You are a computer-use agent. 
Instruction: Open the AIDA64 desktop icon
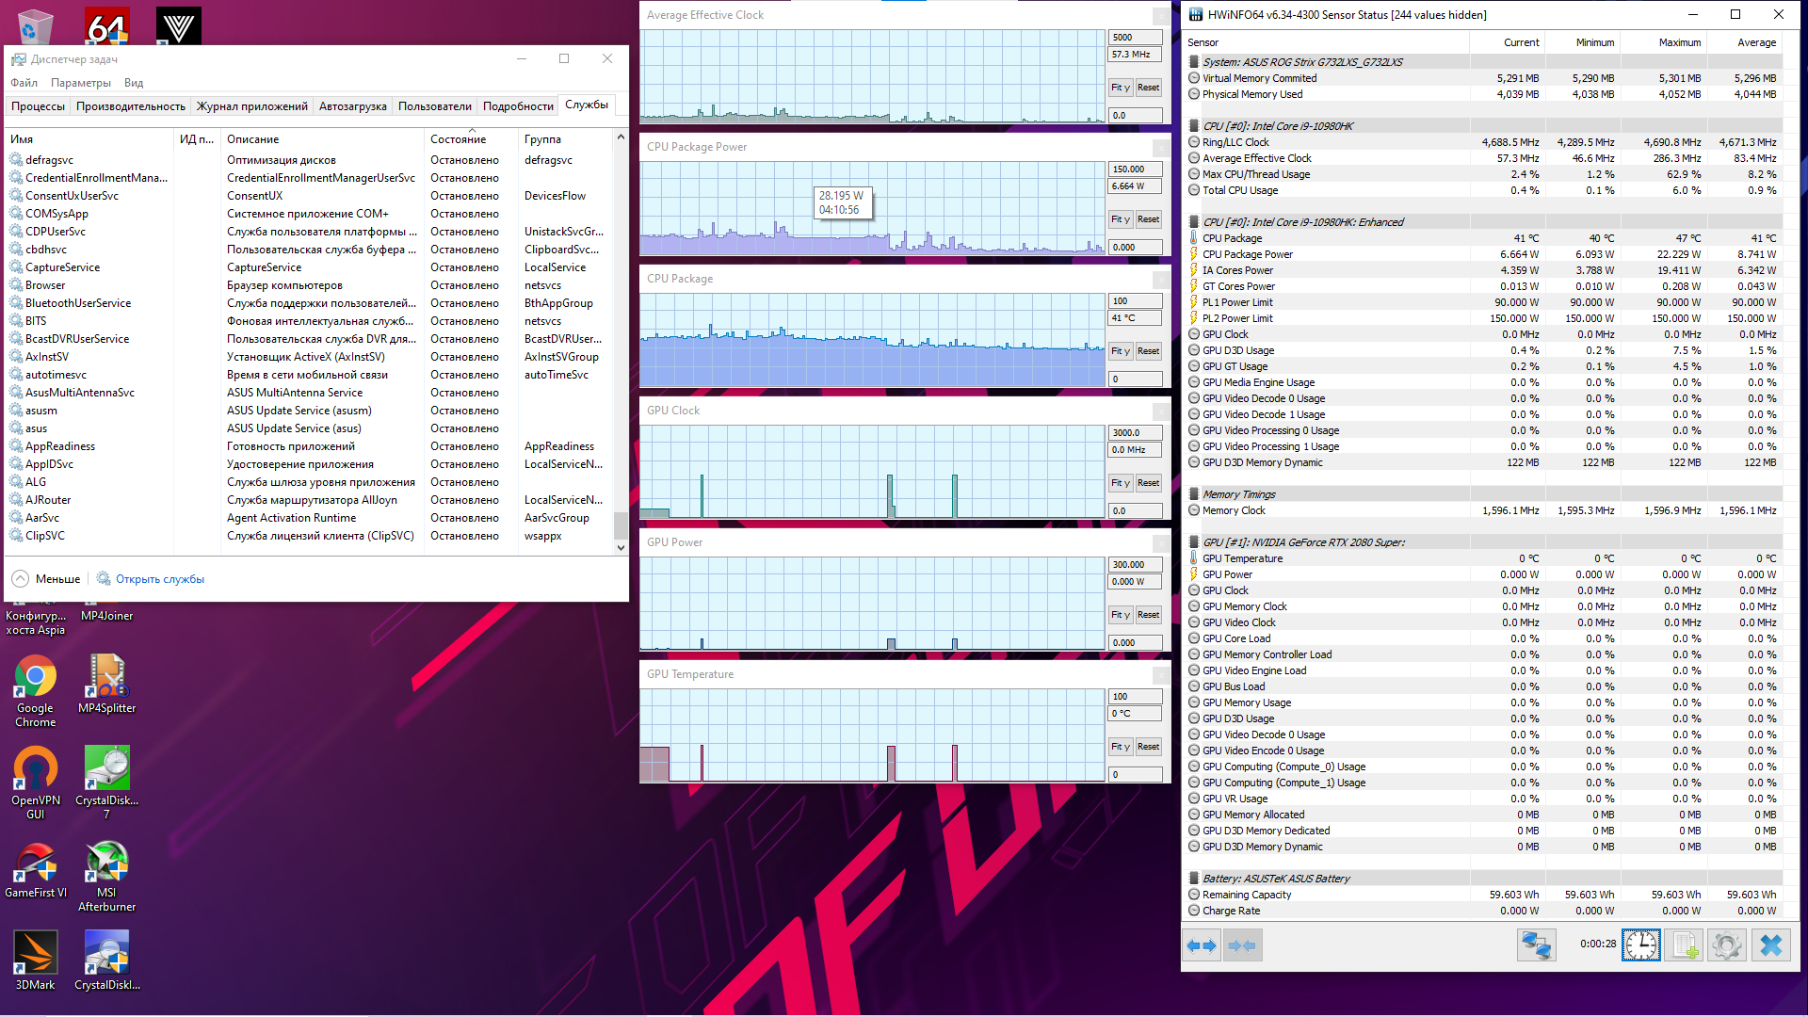pos(106,25)
